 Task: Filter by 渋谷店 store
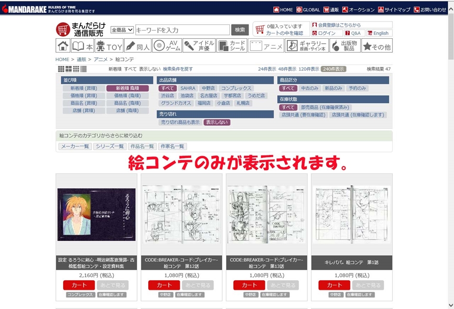[168, 96]
